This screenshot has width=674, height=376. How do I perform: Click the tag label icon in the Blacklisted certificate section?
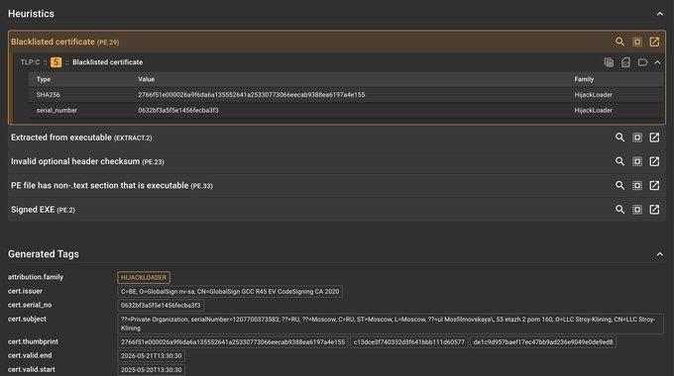tap(642, 62)
